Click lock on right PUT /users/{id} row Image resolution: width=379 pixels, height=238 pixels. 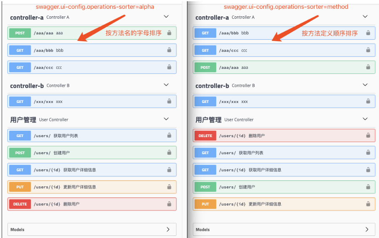click(x=368, y=204)
